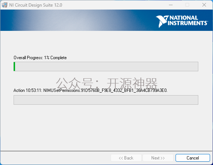Click the disabled Next >> button
Screen dimensions: 213x165
[158, 158]
